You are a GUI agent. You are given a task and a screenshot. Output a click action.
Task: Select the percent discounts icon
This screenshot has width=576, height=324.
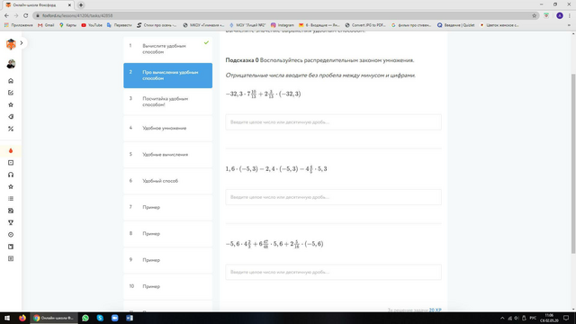[11, 129]
